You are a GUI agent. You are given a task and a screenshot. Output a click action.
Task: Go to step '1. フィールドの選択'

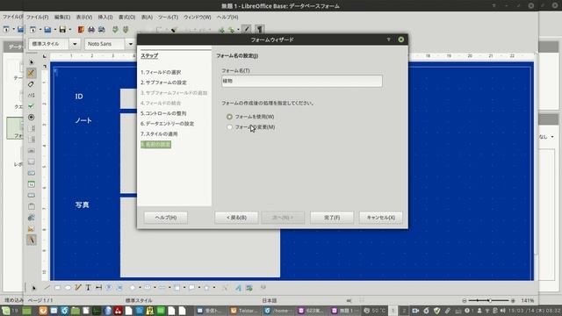(x=161, y=72)
